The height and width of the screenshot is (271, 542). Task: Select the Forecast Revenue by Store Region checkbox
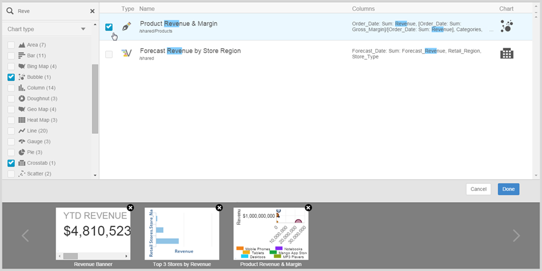click(x=109, y=54)
